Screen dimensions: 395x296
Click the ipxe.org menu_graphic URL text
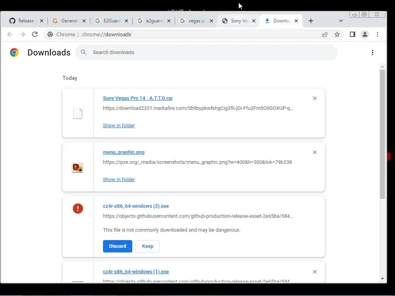[x=197, y=162]
